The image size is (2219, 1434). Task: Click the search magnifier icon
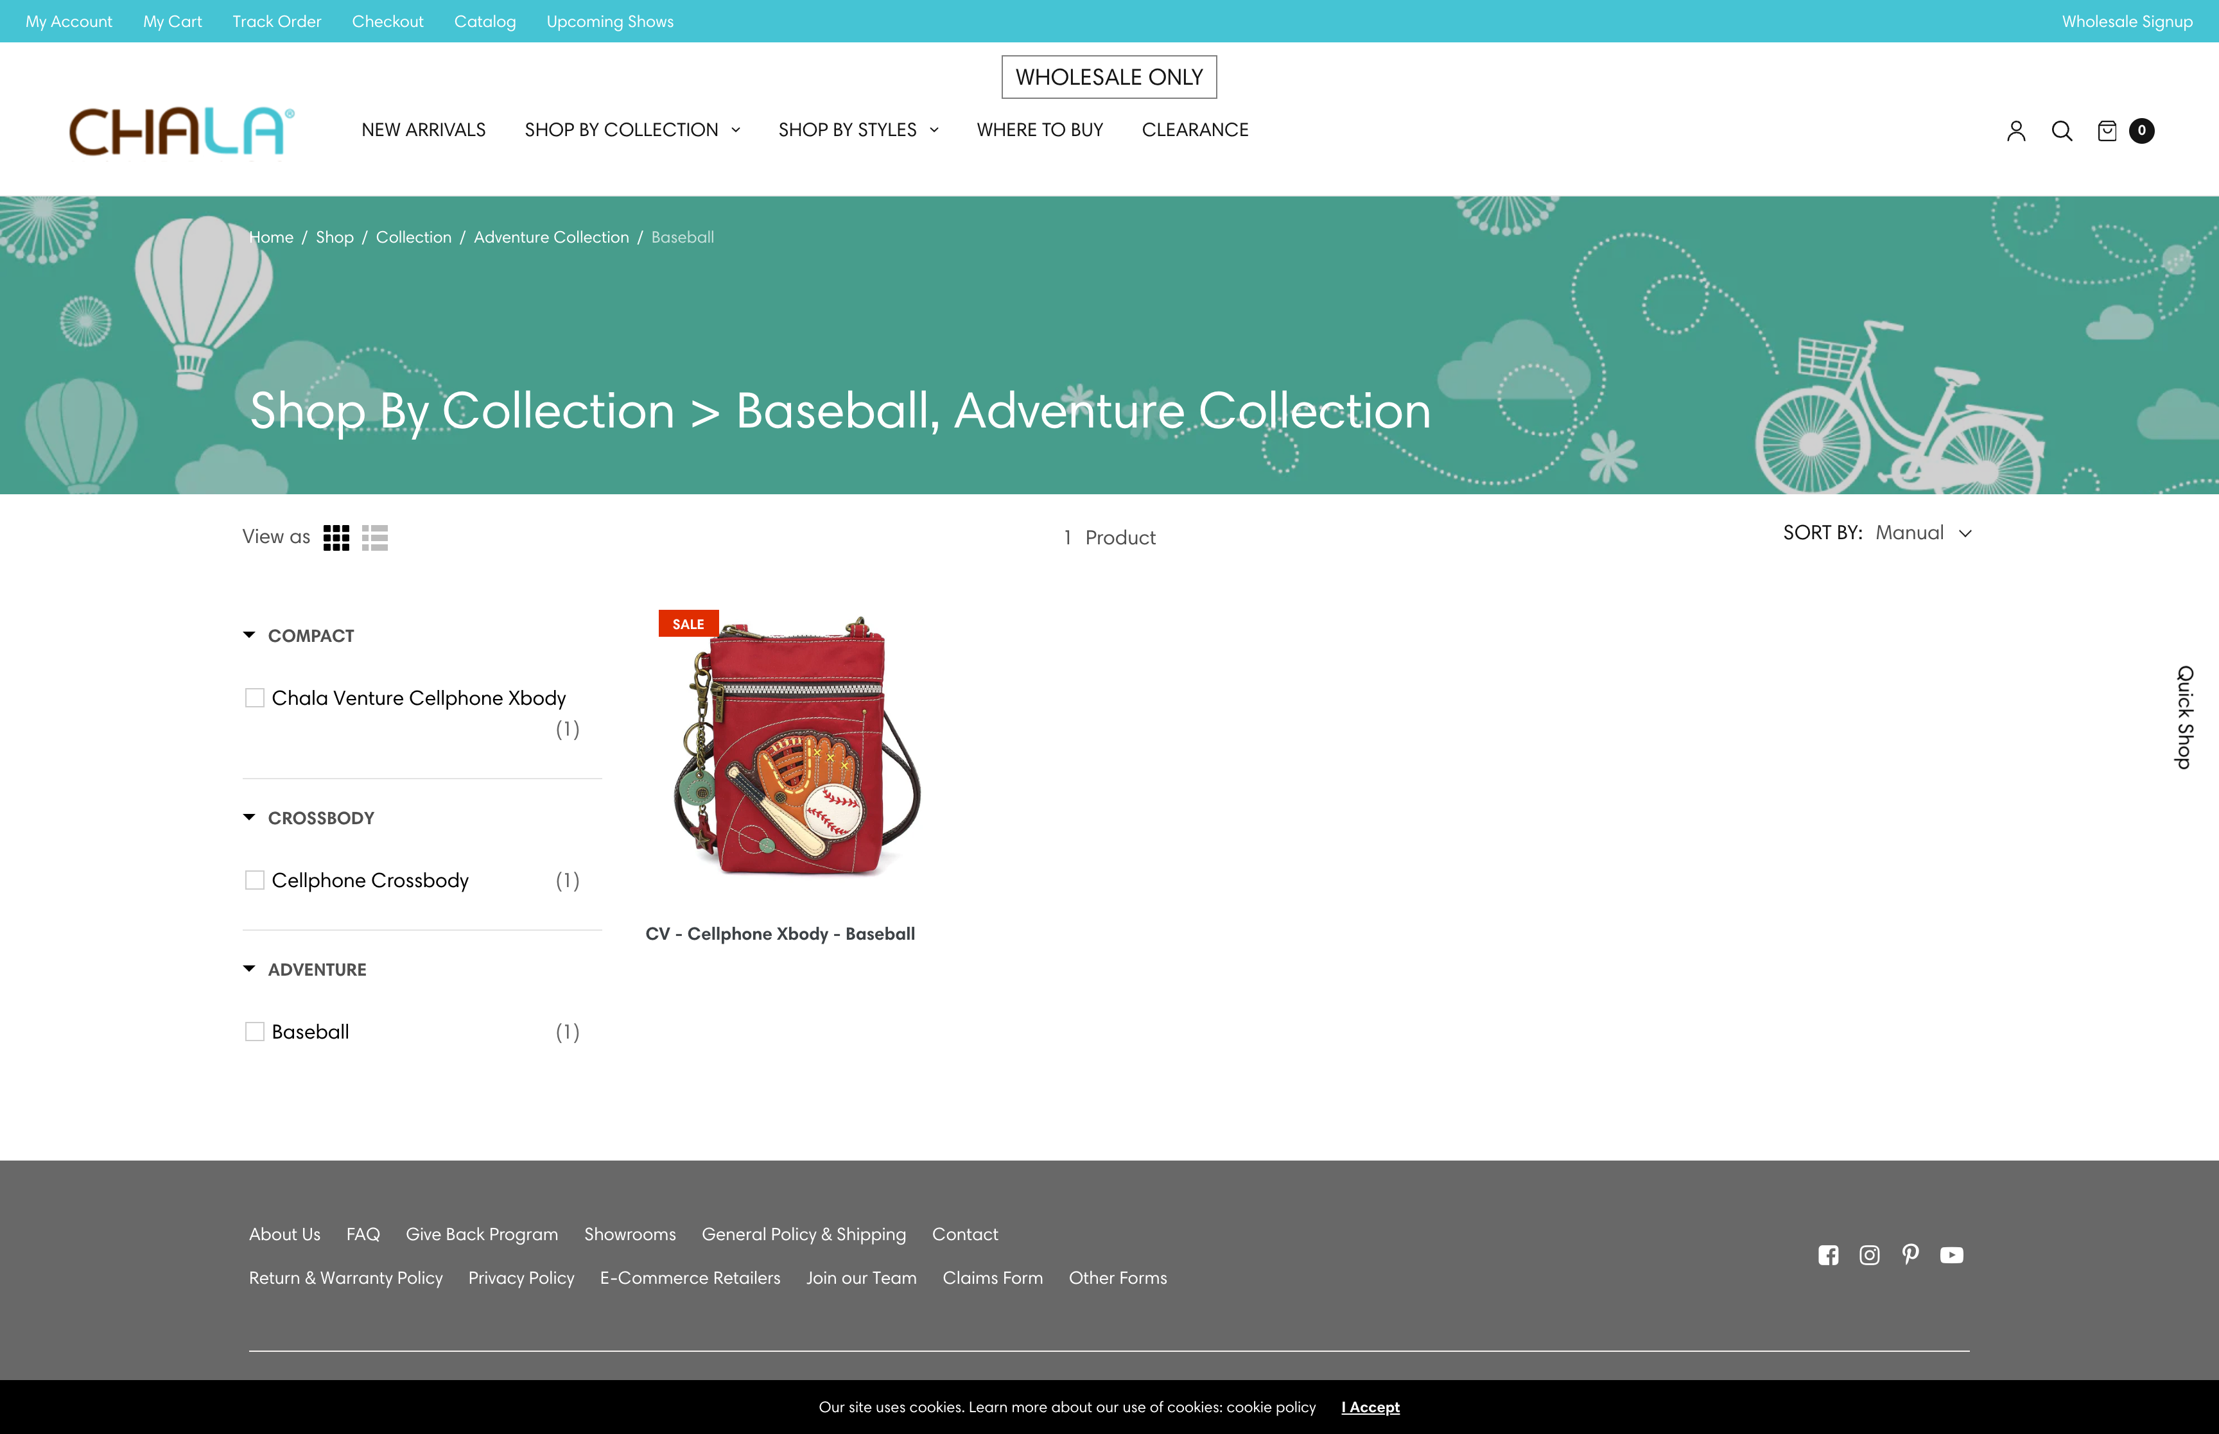point(2062,130)
